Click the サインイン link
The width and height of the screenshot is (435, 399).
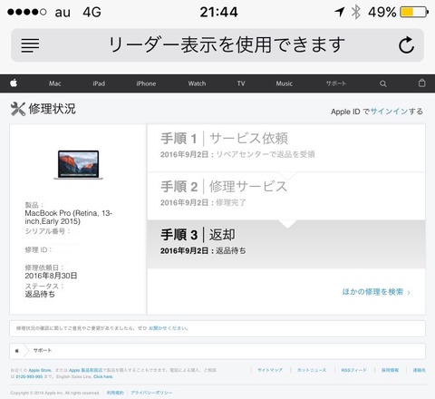(x=389, y=112)
